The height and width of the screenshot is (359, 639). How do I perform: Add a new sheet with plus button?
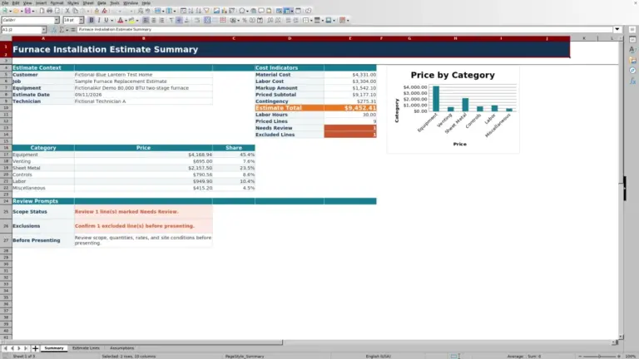point(35,348)
